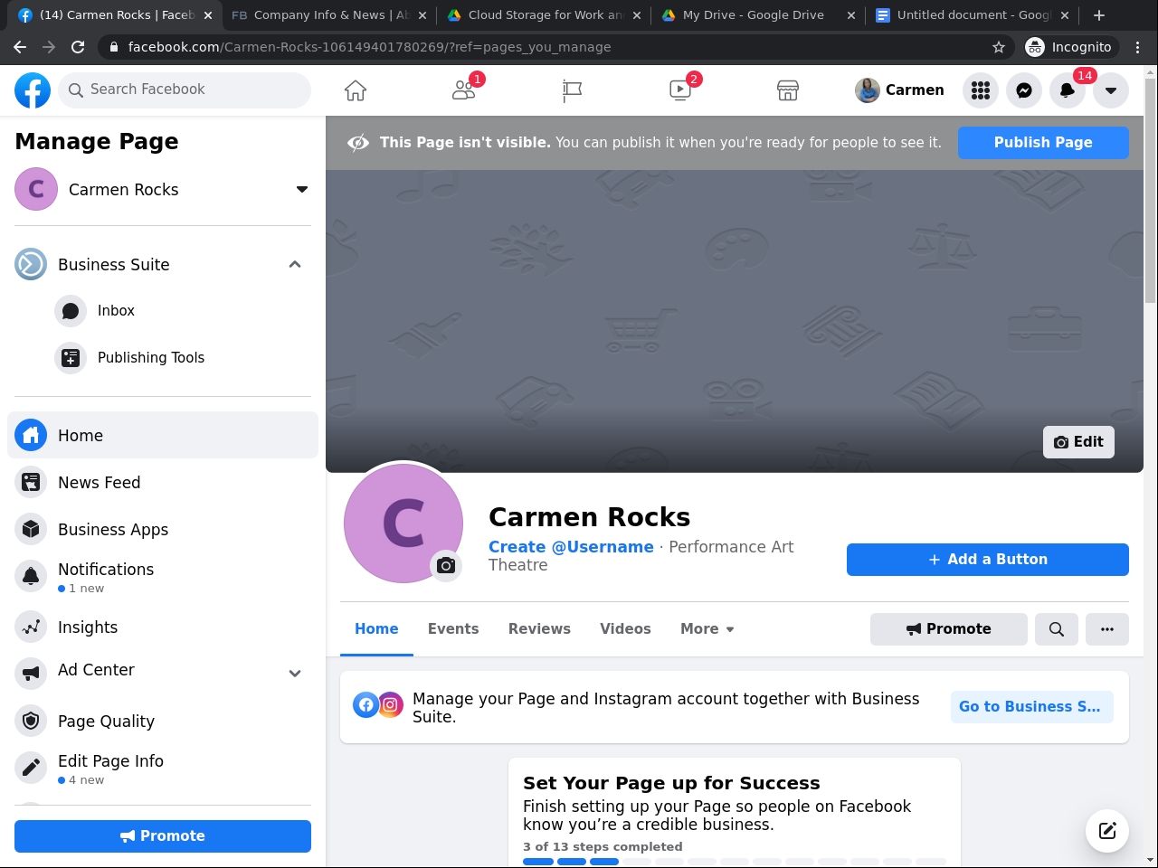Open Page Quality in sidebar
The height and width of the screenshot is (868, 1158).
pyautogui.click(x=163, y=721)
